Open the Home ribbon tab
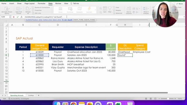This screenshot has width=187, height=105. (4, 3)
